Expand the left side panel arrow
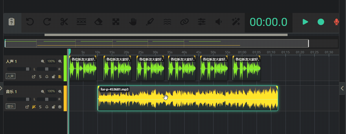This screenshot has height=134, width=346. point(1,88)
